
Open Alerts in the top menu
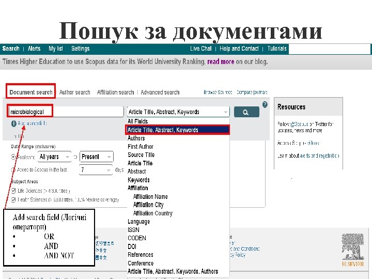(x=34, y=49)
